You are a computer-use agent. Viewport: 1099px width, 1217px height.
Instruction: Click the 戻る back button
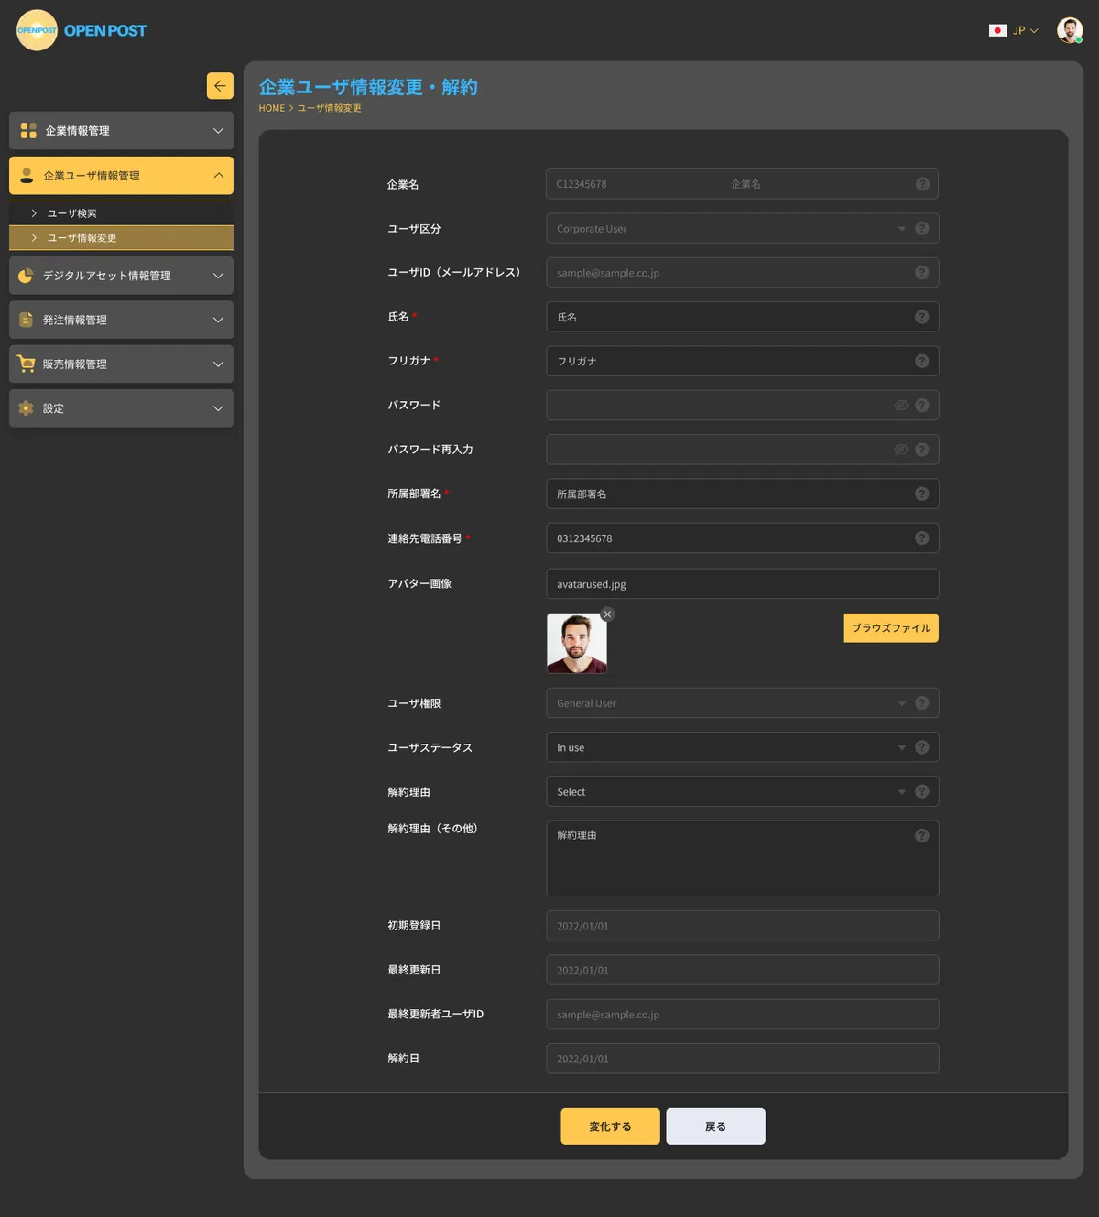(715, 1126)
